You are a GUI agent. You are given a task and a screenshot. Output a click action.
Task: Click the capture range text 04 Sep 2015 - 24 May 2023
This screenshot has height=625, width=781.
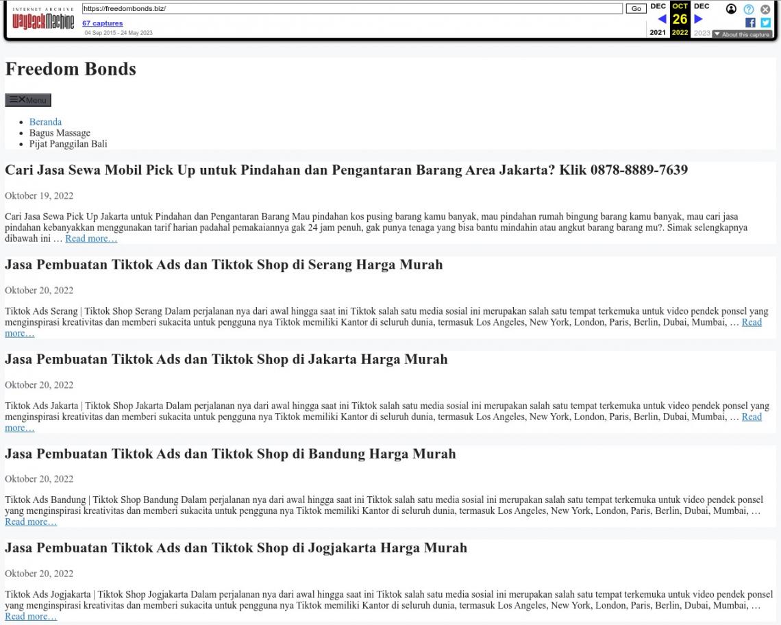click(119, 33)
